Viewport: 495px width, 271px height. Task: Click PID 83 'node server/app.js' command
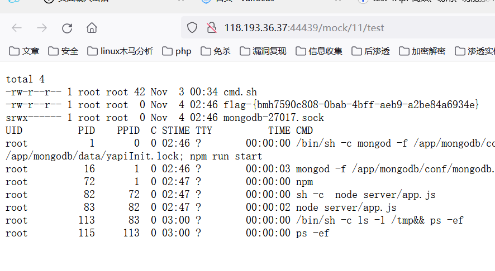(346, 207)
